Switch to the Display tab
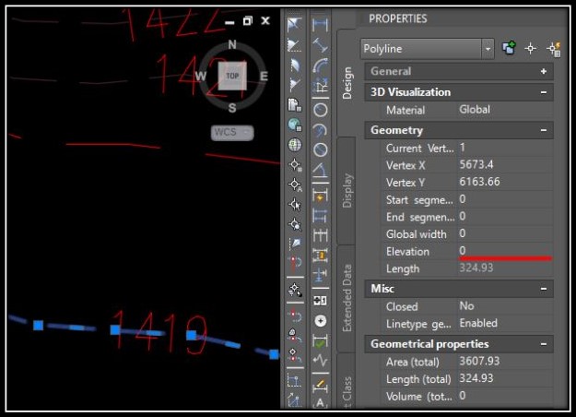576x417 pixels. tap(347, 190)
